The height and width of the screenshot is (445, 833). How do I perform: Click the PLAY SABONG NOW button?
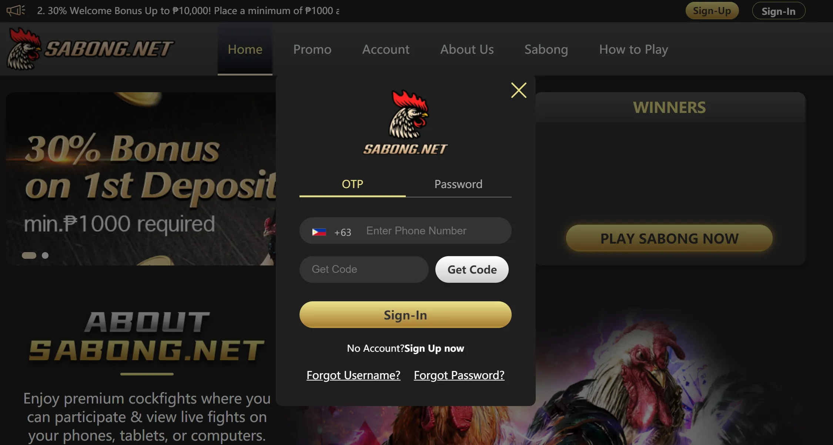tap(669, 238)
